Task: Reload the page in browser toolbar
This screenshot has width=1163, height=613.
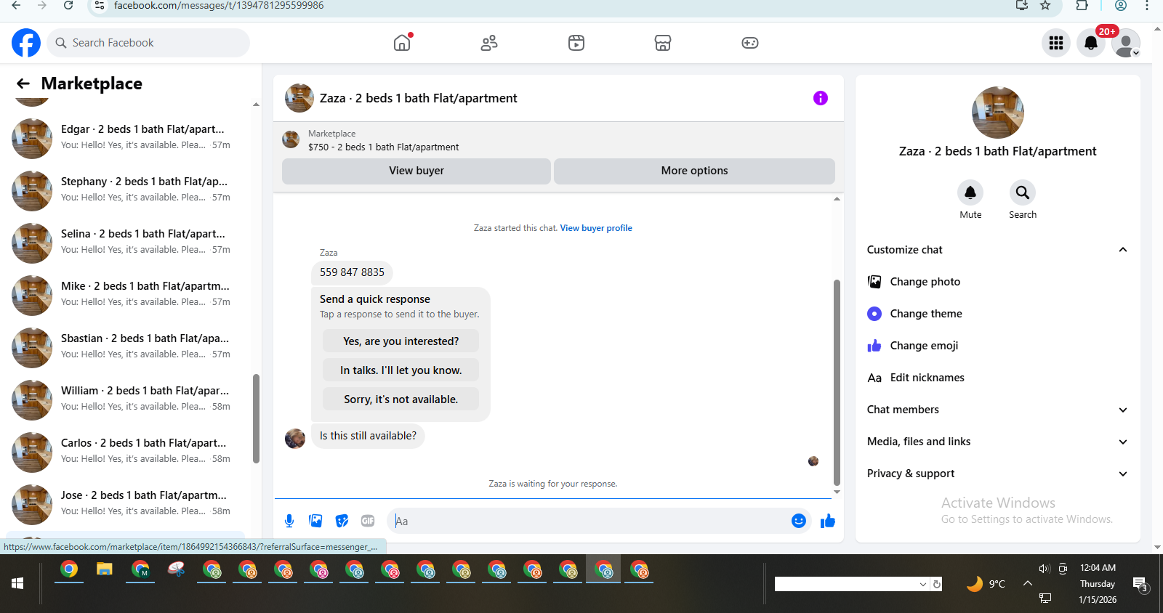Action: pyautogui.click(x=68, y=6)
